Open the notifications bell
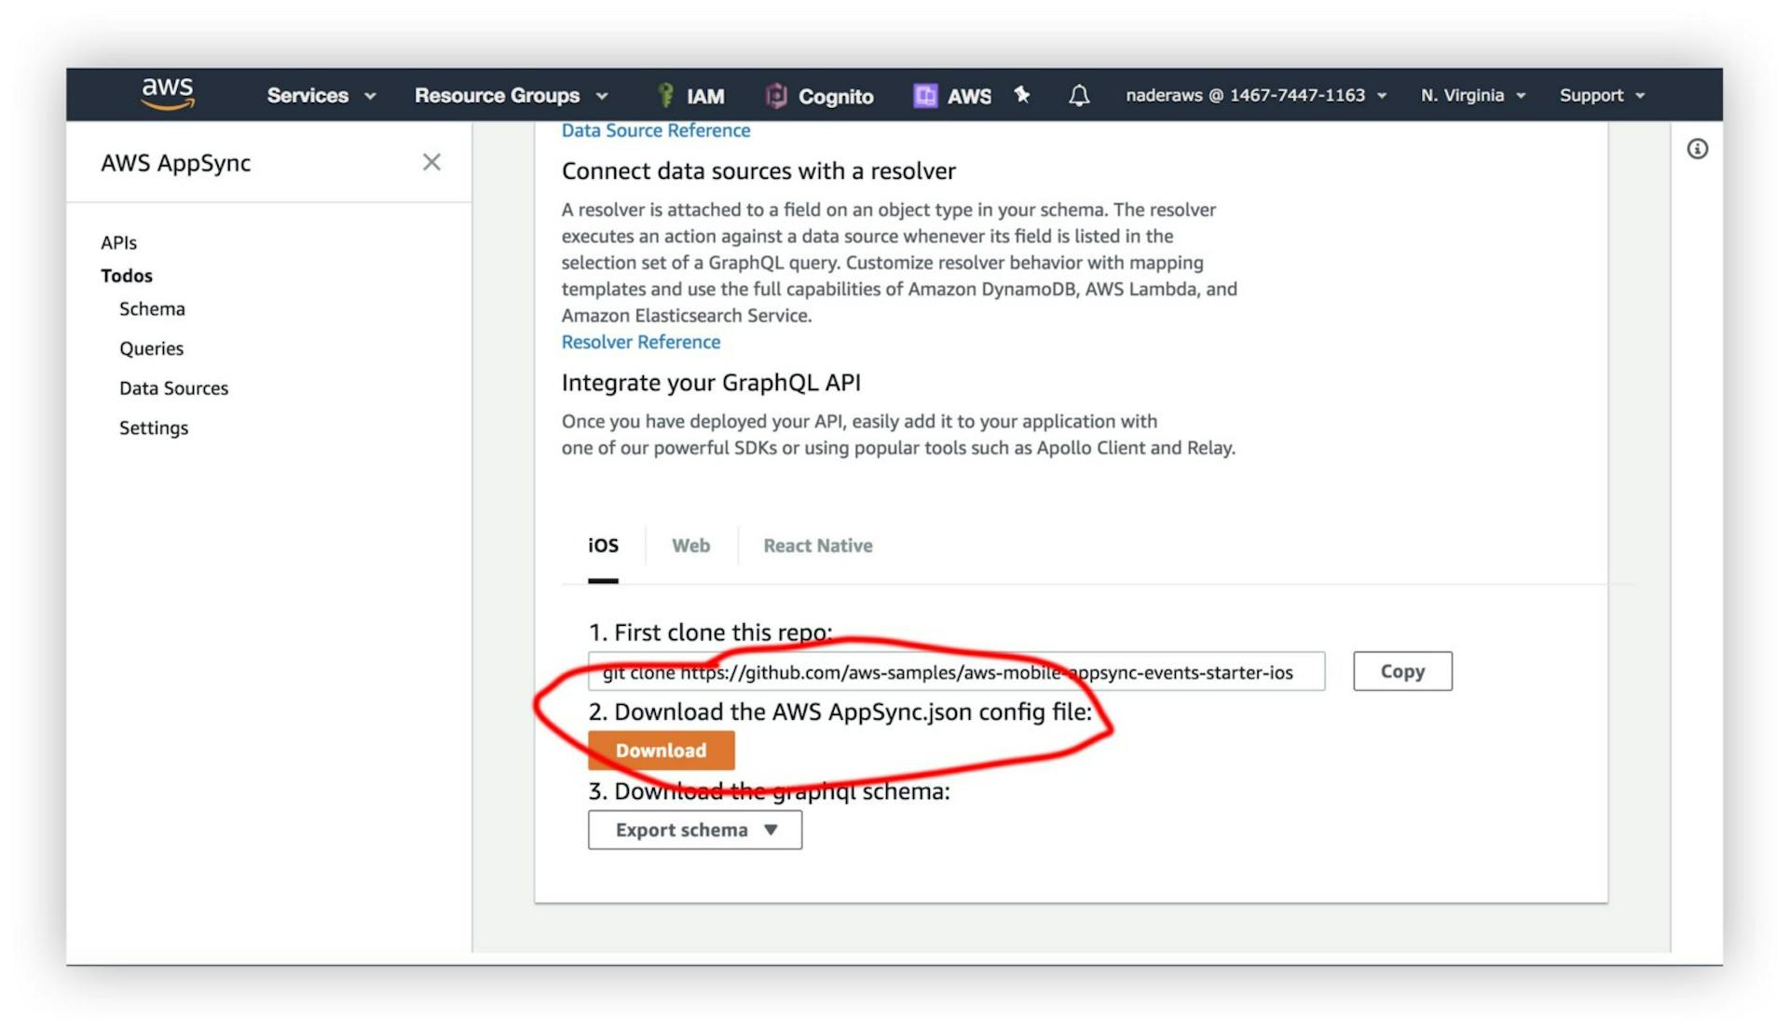 (x=1078, y=94)
